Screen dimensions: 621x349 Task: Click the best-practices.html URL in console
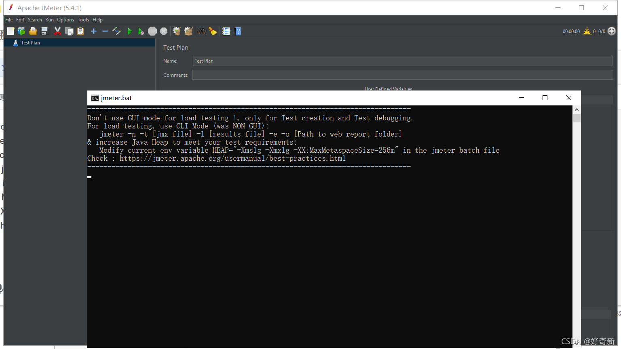[x=232, y=158]
